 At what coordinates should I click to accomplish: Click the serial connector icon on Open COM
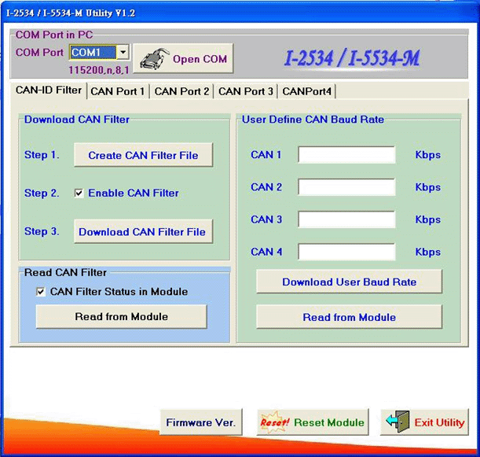point(153,59)
